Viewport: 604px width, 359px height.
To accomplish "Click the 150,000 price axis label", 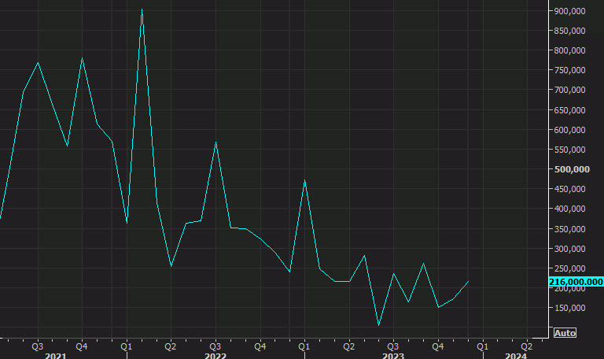I will point(569,308).
